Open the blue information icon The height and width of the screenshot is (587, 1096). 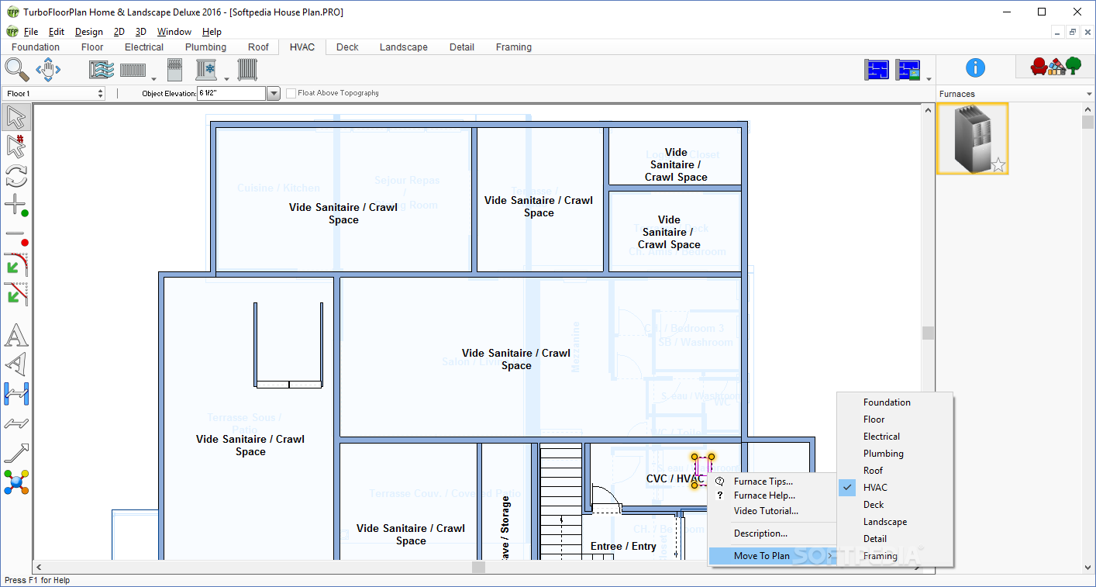pos(975,68)
